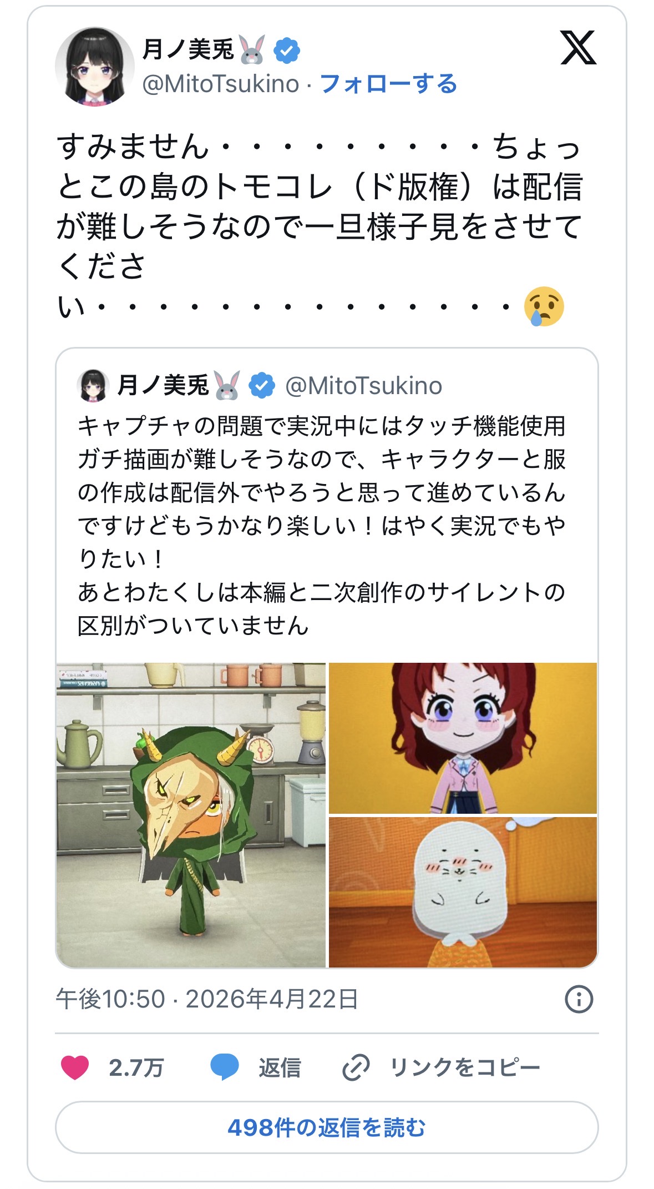The width and height of the screenshot is (654, 1189).
Task: Open the white seal character image
Action: pos(463,892)
